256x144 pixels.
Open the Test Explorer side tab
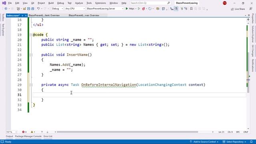(3, 30)
